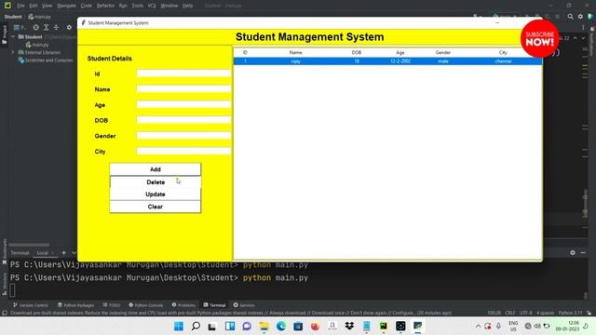
Task: Open the Refactor menu in PyCharm
Action: point(105,6)
